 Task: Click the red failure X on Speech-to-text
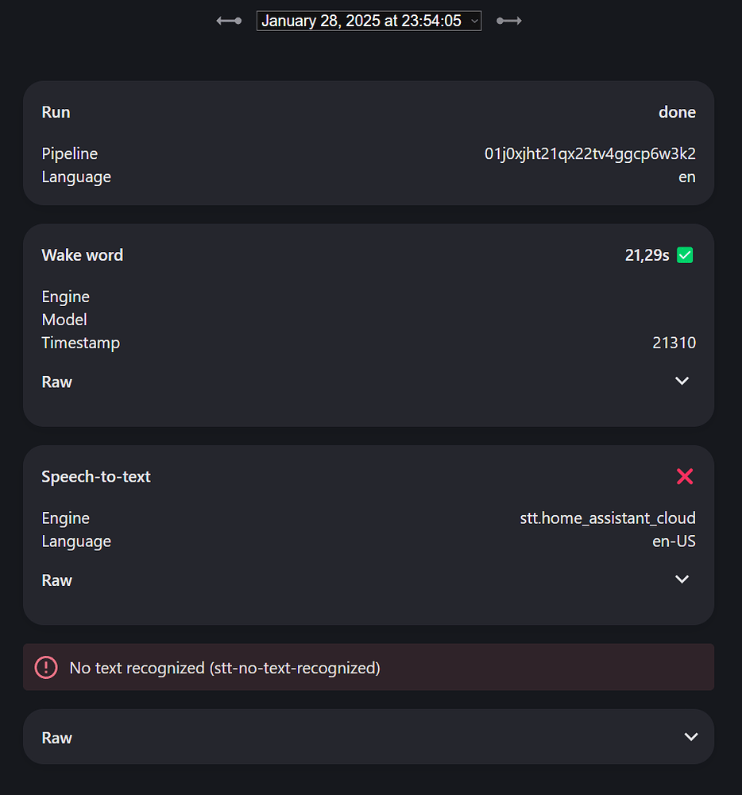684,476
